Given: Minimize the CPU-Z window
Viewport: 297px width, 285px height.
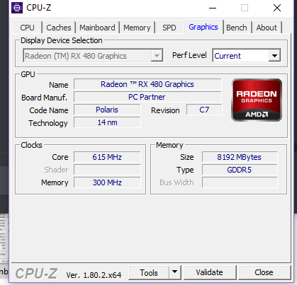Looking at the screenshot, I should pos(213,8).
